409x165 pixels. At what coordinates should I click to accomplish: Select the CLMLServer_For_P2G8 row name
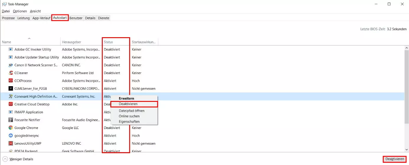point(31,89)
